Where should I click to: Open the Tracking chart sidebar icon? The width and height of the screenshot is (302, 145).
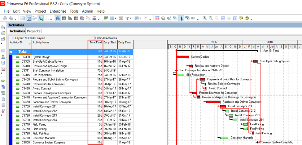click(3, 69)
